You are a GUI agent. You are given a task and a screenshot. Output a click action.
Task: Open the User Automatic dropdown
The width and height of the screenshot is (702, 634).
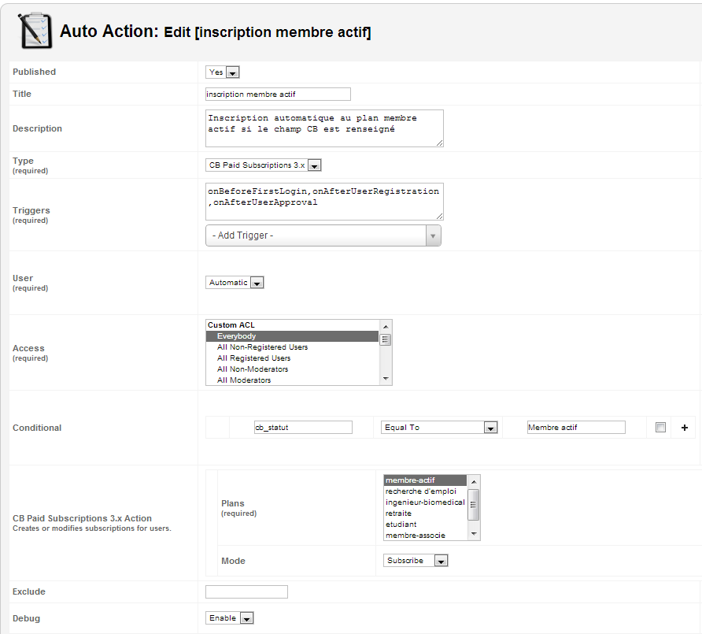[235, 283]
